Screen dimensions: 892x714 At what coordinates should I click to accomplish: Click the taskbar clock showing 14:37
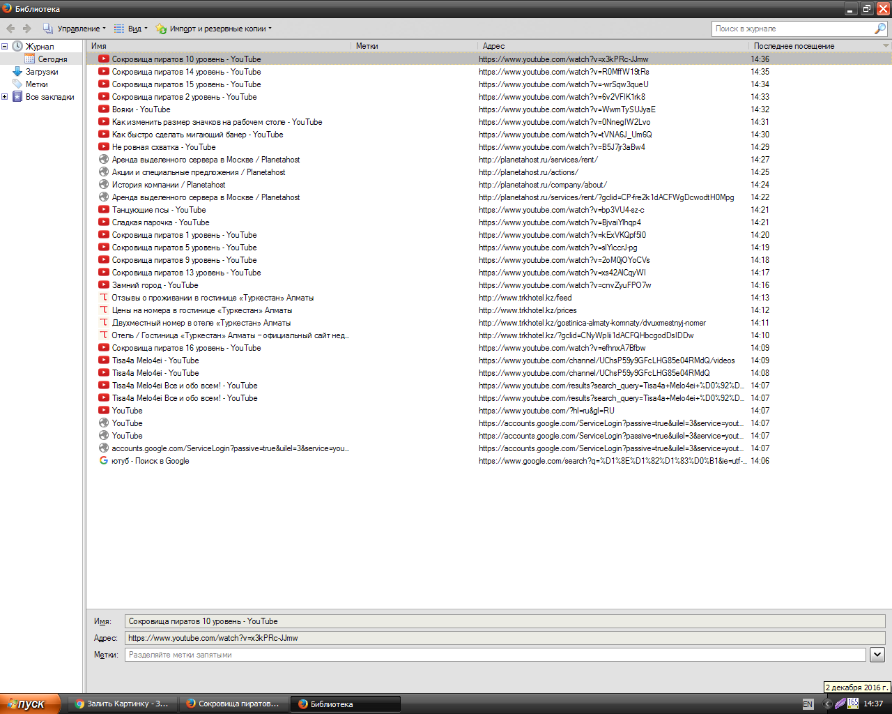tap(873, 704)
